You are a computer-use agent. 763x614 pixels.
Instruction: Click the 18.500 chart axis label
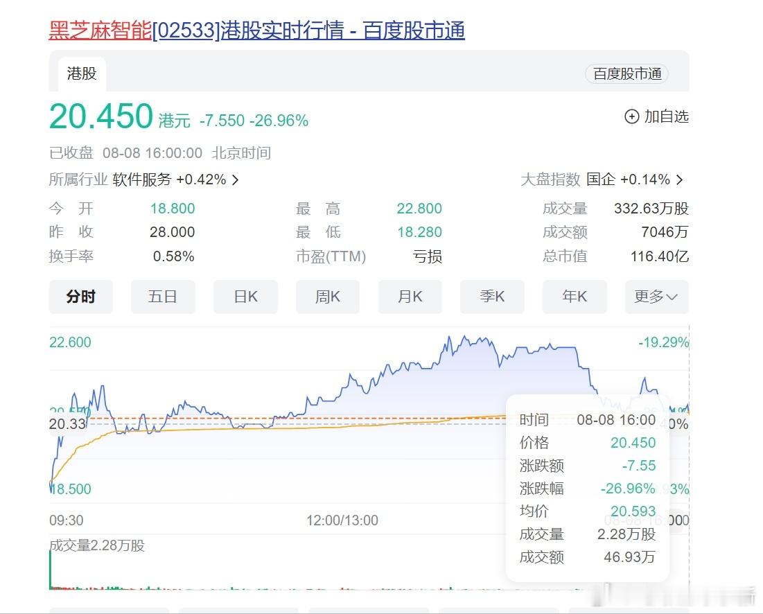[71, 489]
